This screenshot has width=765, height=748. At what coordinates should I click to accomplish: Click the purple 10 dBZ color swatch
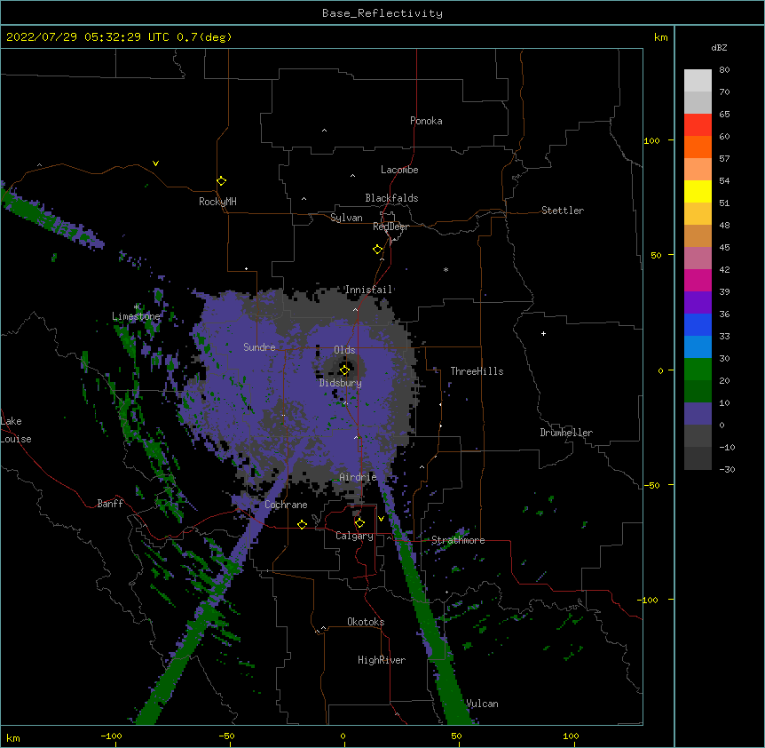pos(698,414)
